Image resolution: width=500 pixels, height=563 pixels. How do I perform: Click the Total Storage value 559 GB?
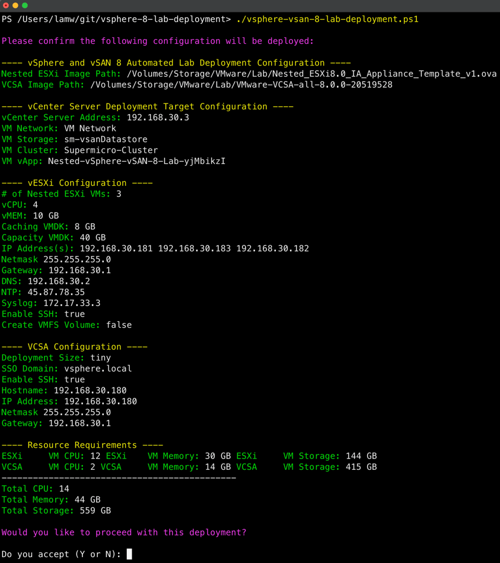click(x=95, y=511)
